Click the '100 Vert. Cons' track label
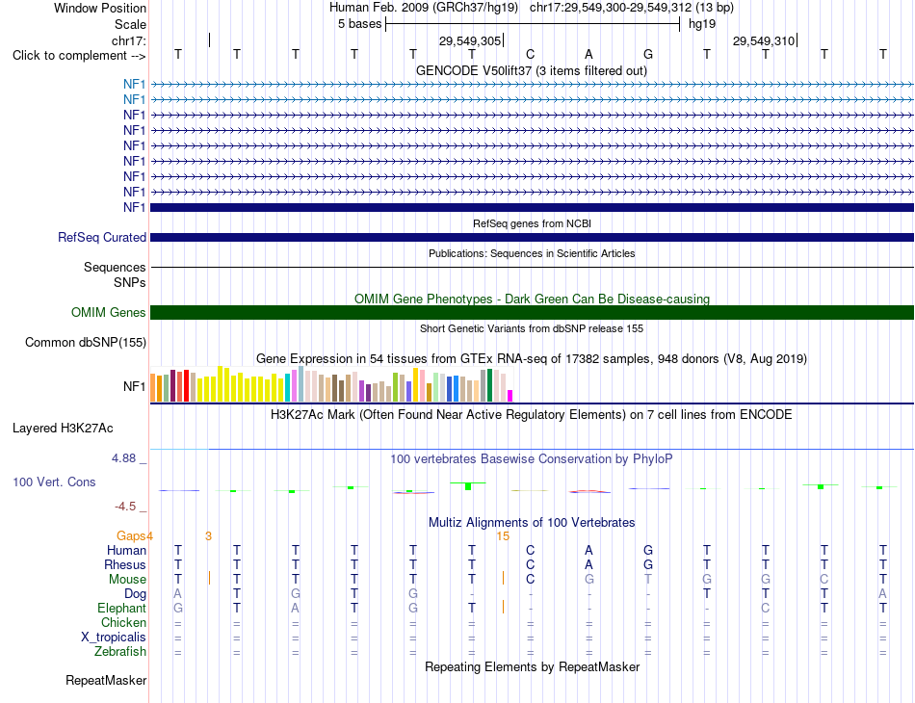Screen dimensions: 915x703 point(54,482)
